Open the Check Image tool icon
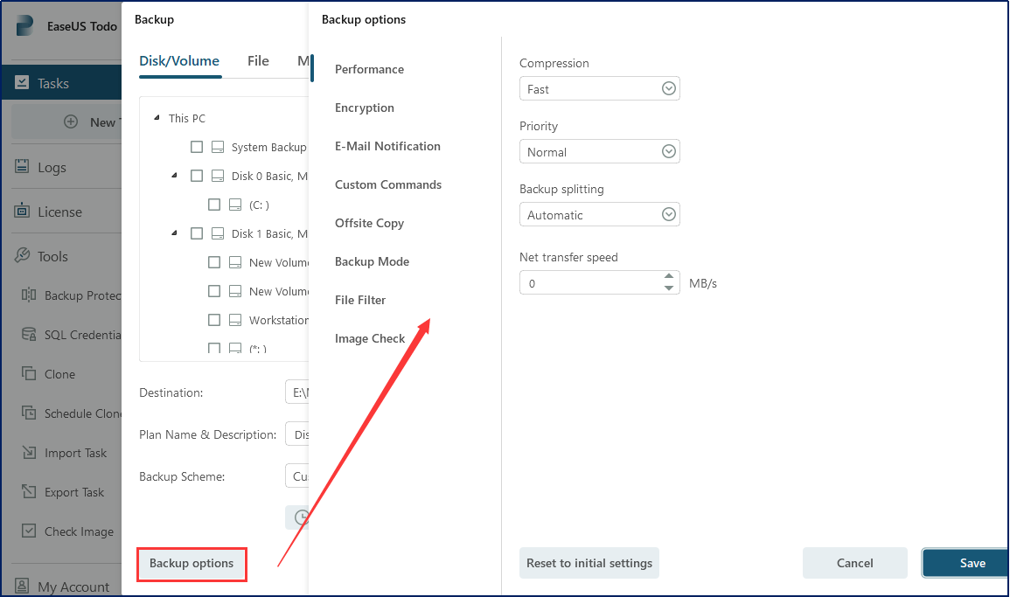This screenshot has width=1010, height=597. click(x=29, y=531)
